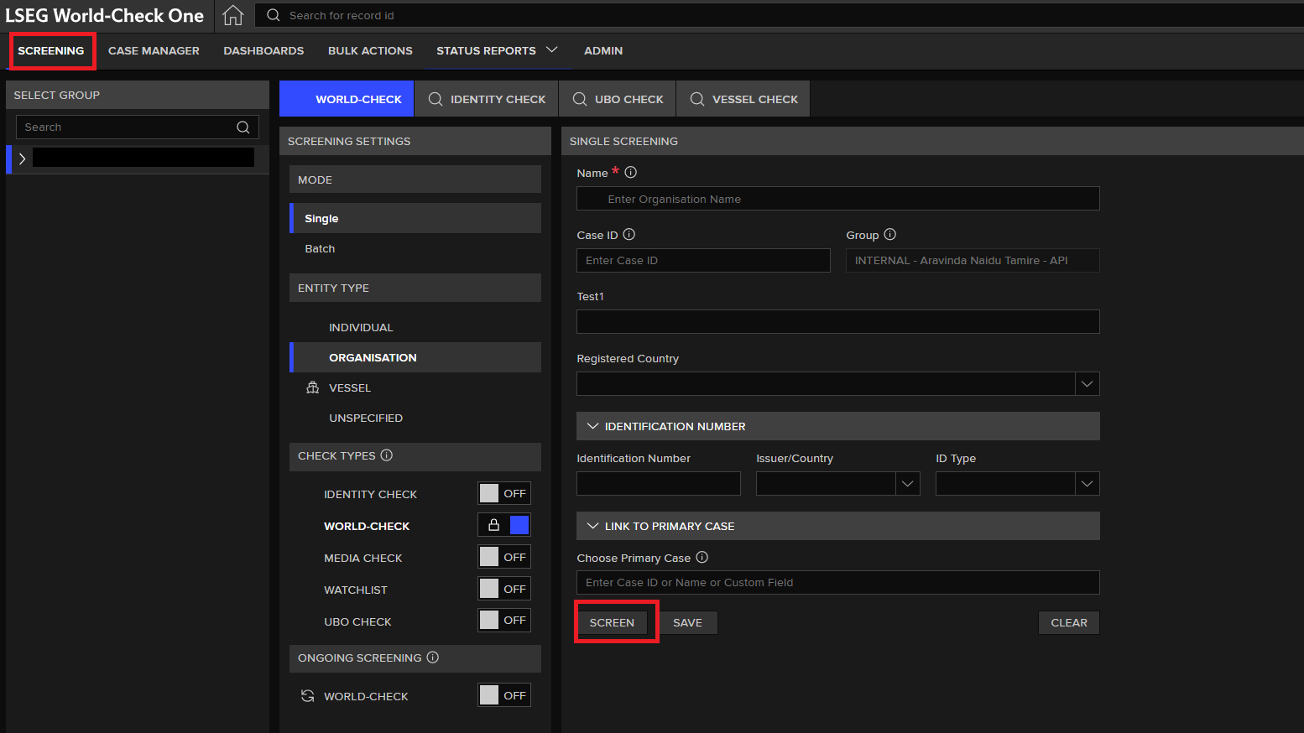Focus the Search for record id field

(x=780, y=15)
